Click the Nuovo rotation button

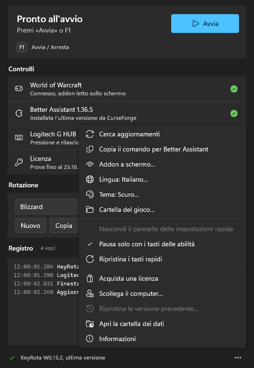[x=31, y=226]
